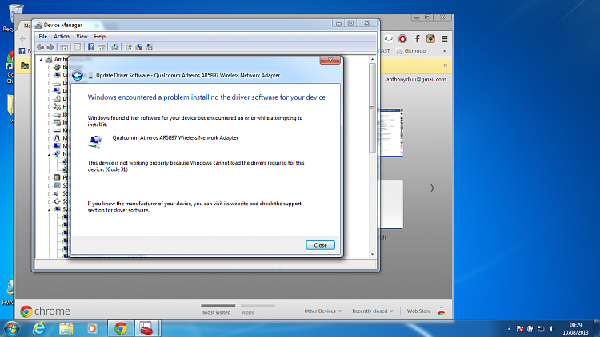Switch to Most visited tab in Chrome
Screen dimensions: 600x337
(x=217, y=312)
